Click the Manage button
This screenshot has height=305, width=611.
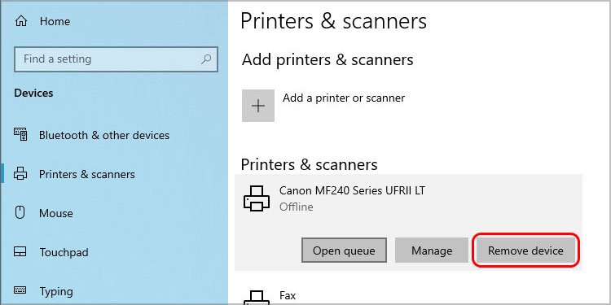coord(432,251)
